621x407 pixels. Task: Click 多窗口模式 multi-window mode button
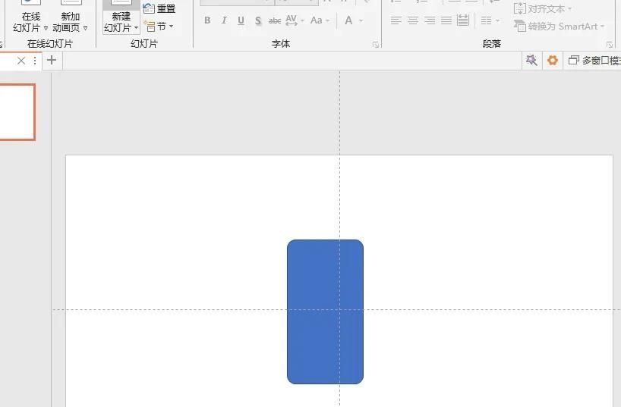point(594,60)
